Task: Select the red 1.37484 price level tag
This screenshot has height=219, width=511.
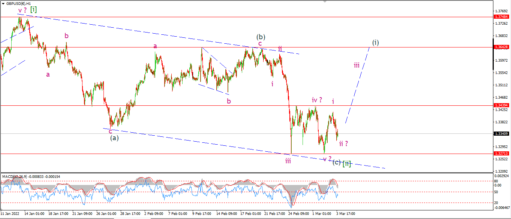Action: 501,17
